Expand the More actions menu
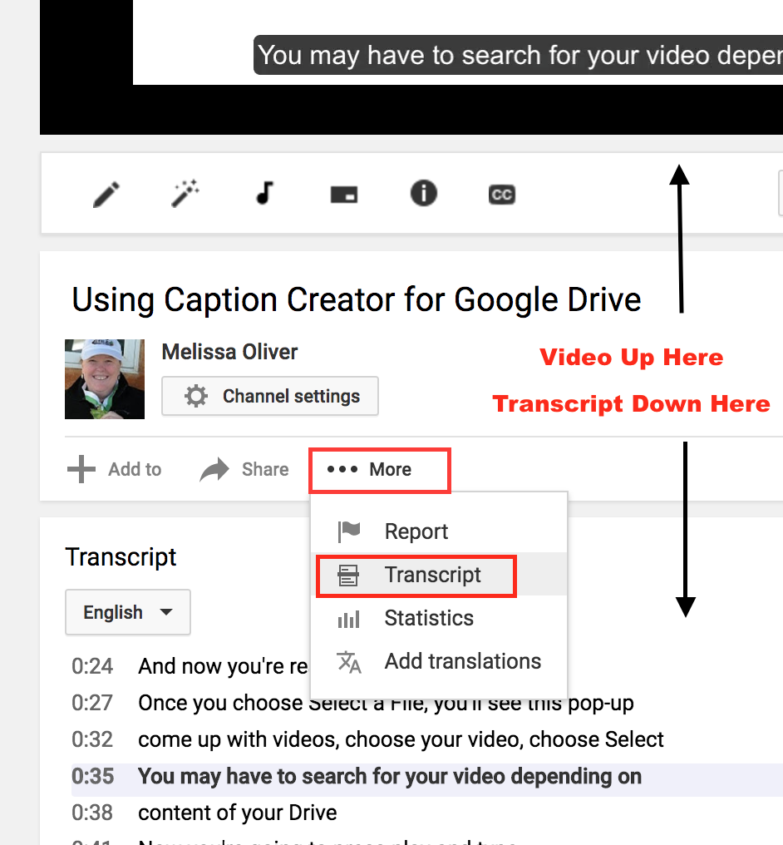 [x=380, y=470]
